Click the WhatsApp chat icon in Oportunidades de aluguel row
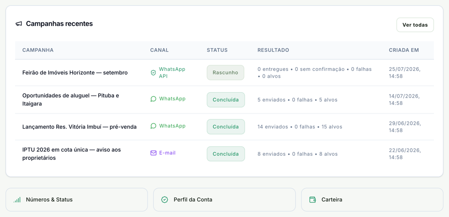This screenshot has height=217, width=449. 153,99
